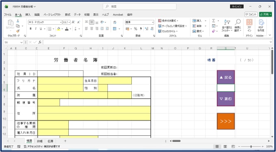Align text right
The width and height of the screenshot is (276, 152).
coord(97,29)
